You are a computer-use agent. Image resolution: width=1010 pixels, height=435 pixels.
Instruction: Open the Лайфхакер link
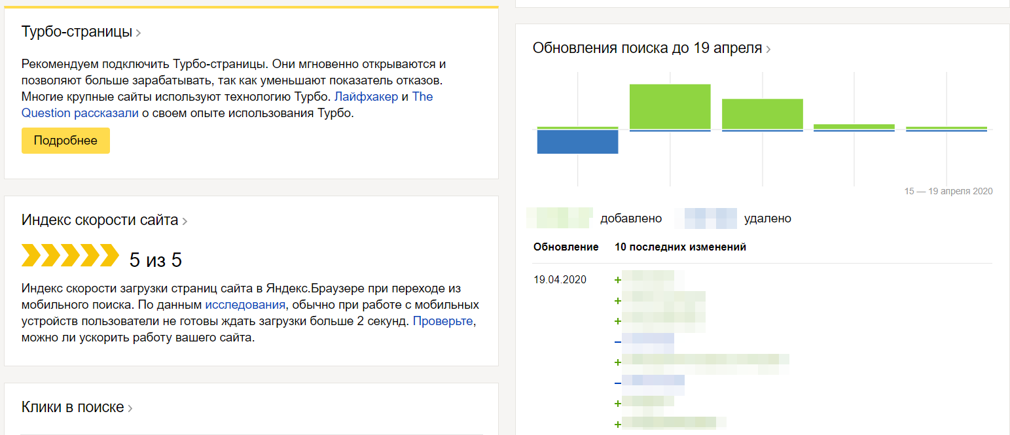click(x=366, y=97)
